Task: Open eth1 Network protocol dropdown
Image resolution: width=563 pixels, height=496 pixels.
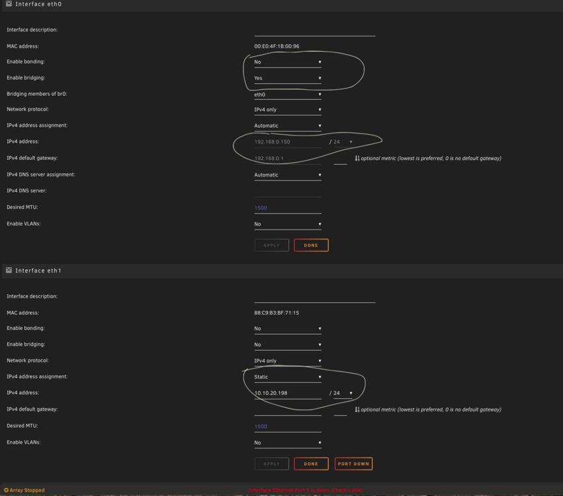Action: click(288, 361)
